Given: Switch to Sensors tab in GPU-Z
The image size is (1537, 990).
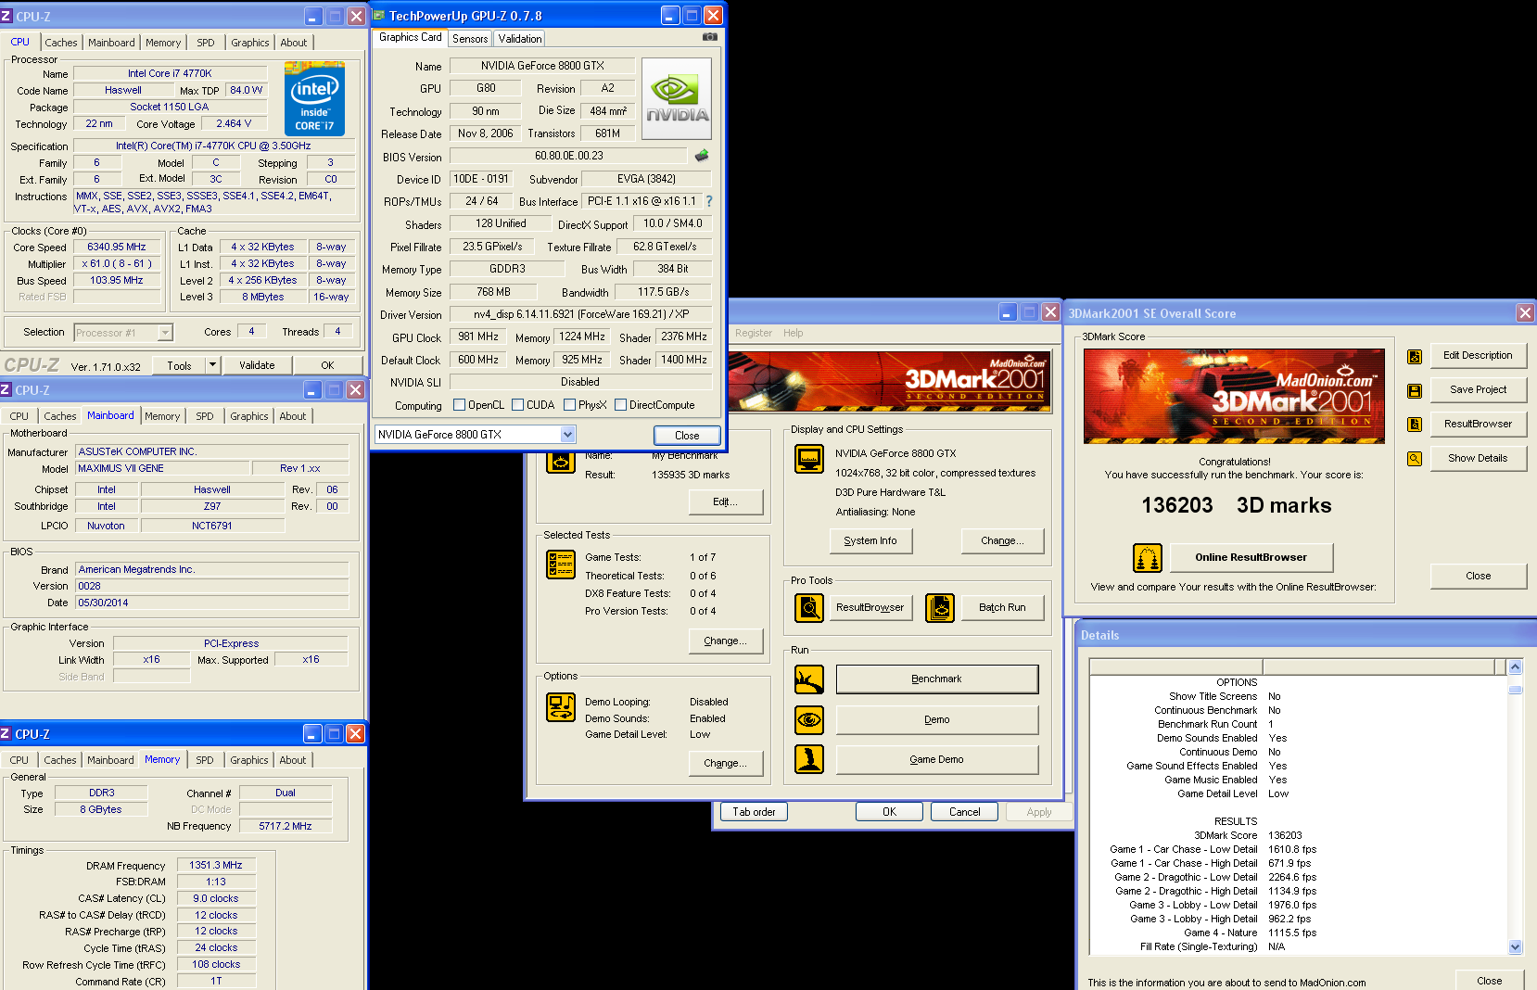Looking at the screenshot, I should tap(470, 39).
